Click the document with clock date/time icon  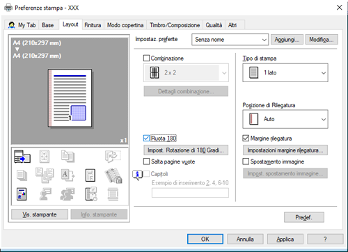coord(91,194)
